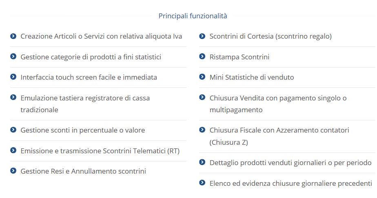Click the arrow bullet next to Mini Statistiche di venduto
This screenshot has width=377, height=198.
[x=202, y=77]
